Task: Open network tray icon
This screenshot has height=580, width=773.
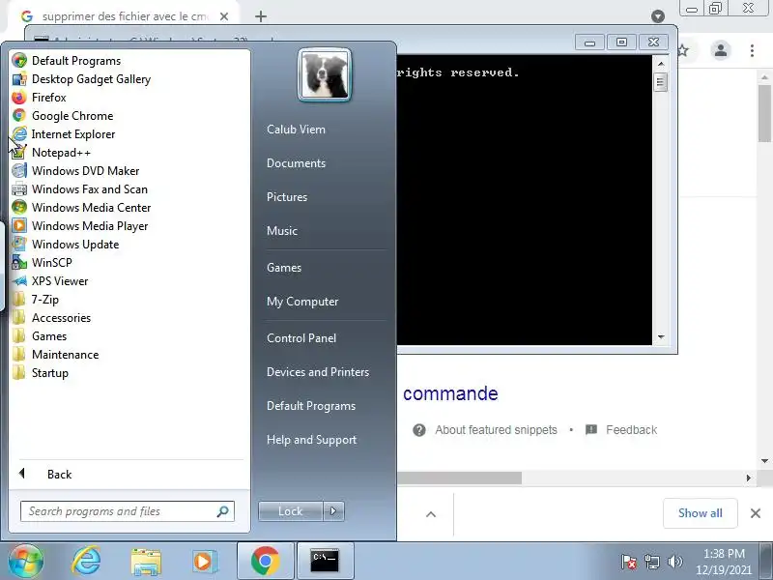Action: (651, 562)
